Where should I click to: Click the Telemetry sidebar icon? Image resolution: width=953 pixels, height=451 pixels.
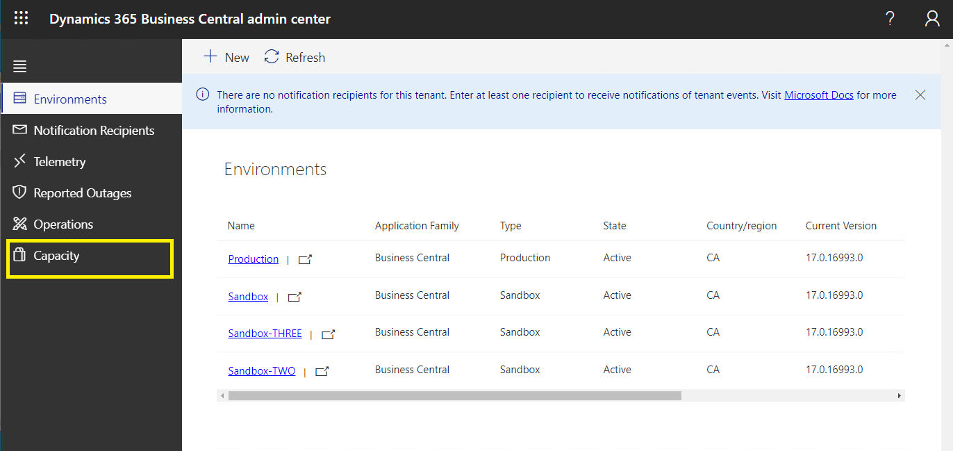19,161
